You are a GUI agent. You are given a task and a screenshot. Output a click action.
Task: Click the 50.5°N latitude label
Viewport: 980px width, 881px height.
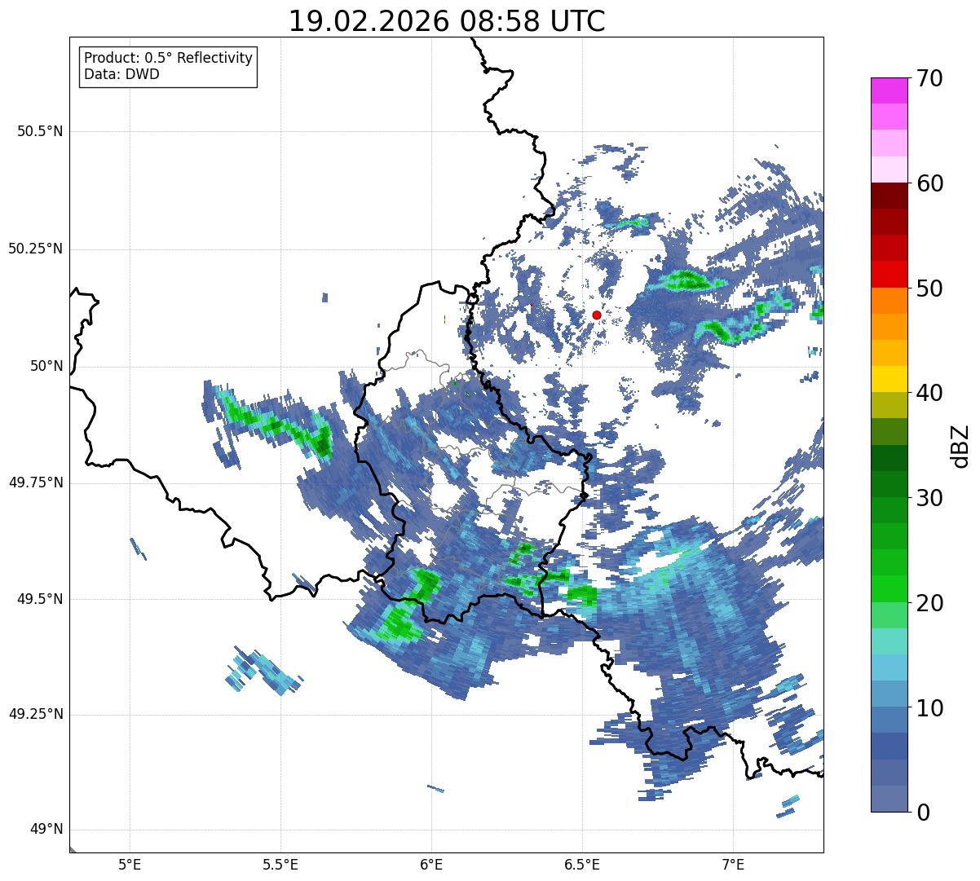coord(40,131)
